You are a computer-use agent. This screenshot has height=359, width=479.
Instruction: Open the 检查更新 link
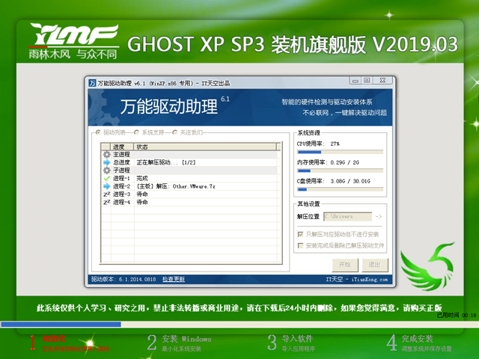click(x=173, y=279)
